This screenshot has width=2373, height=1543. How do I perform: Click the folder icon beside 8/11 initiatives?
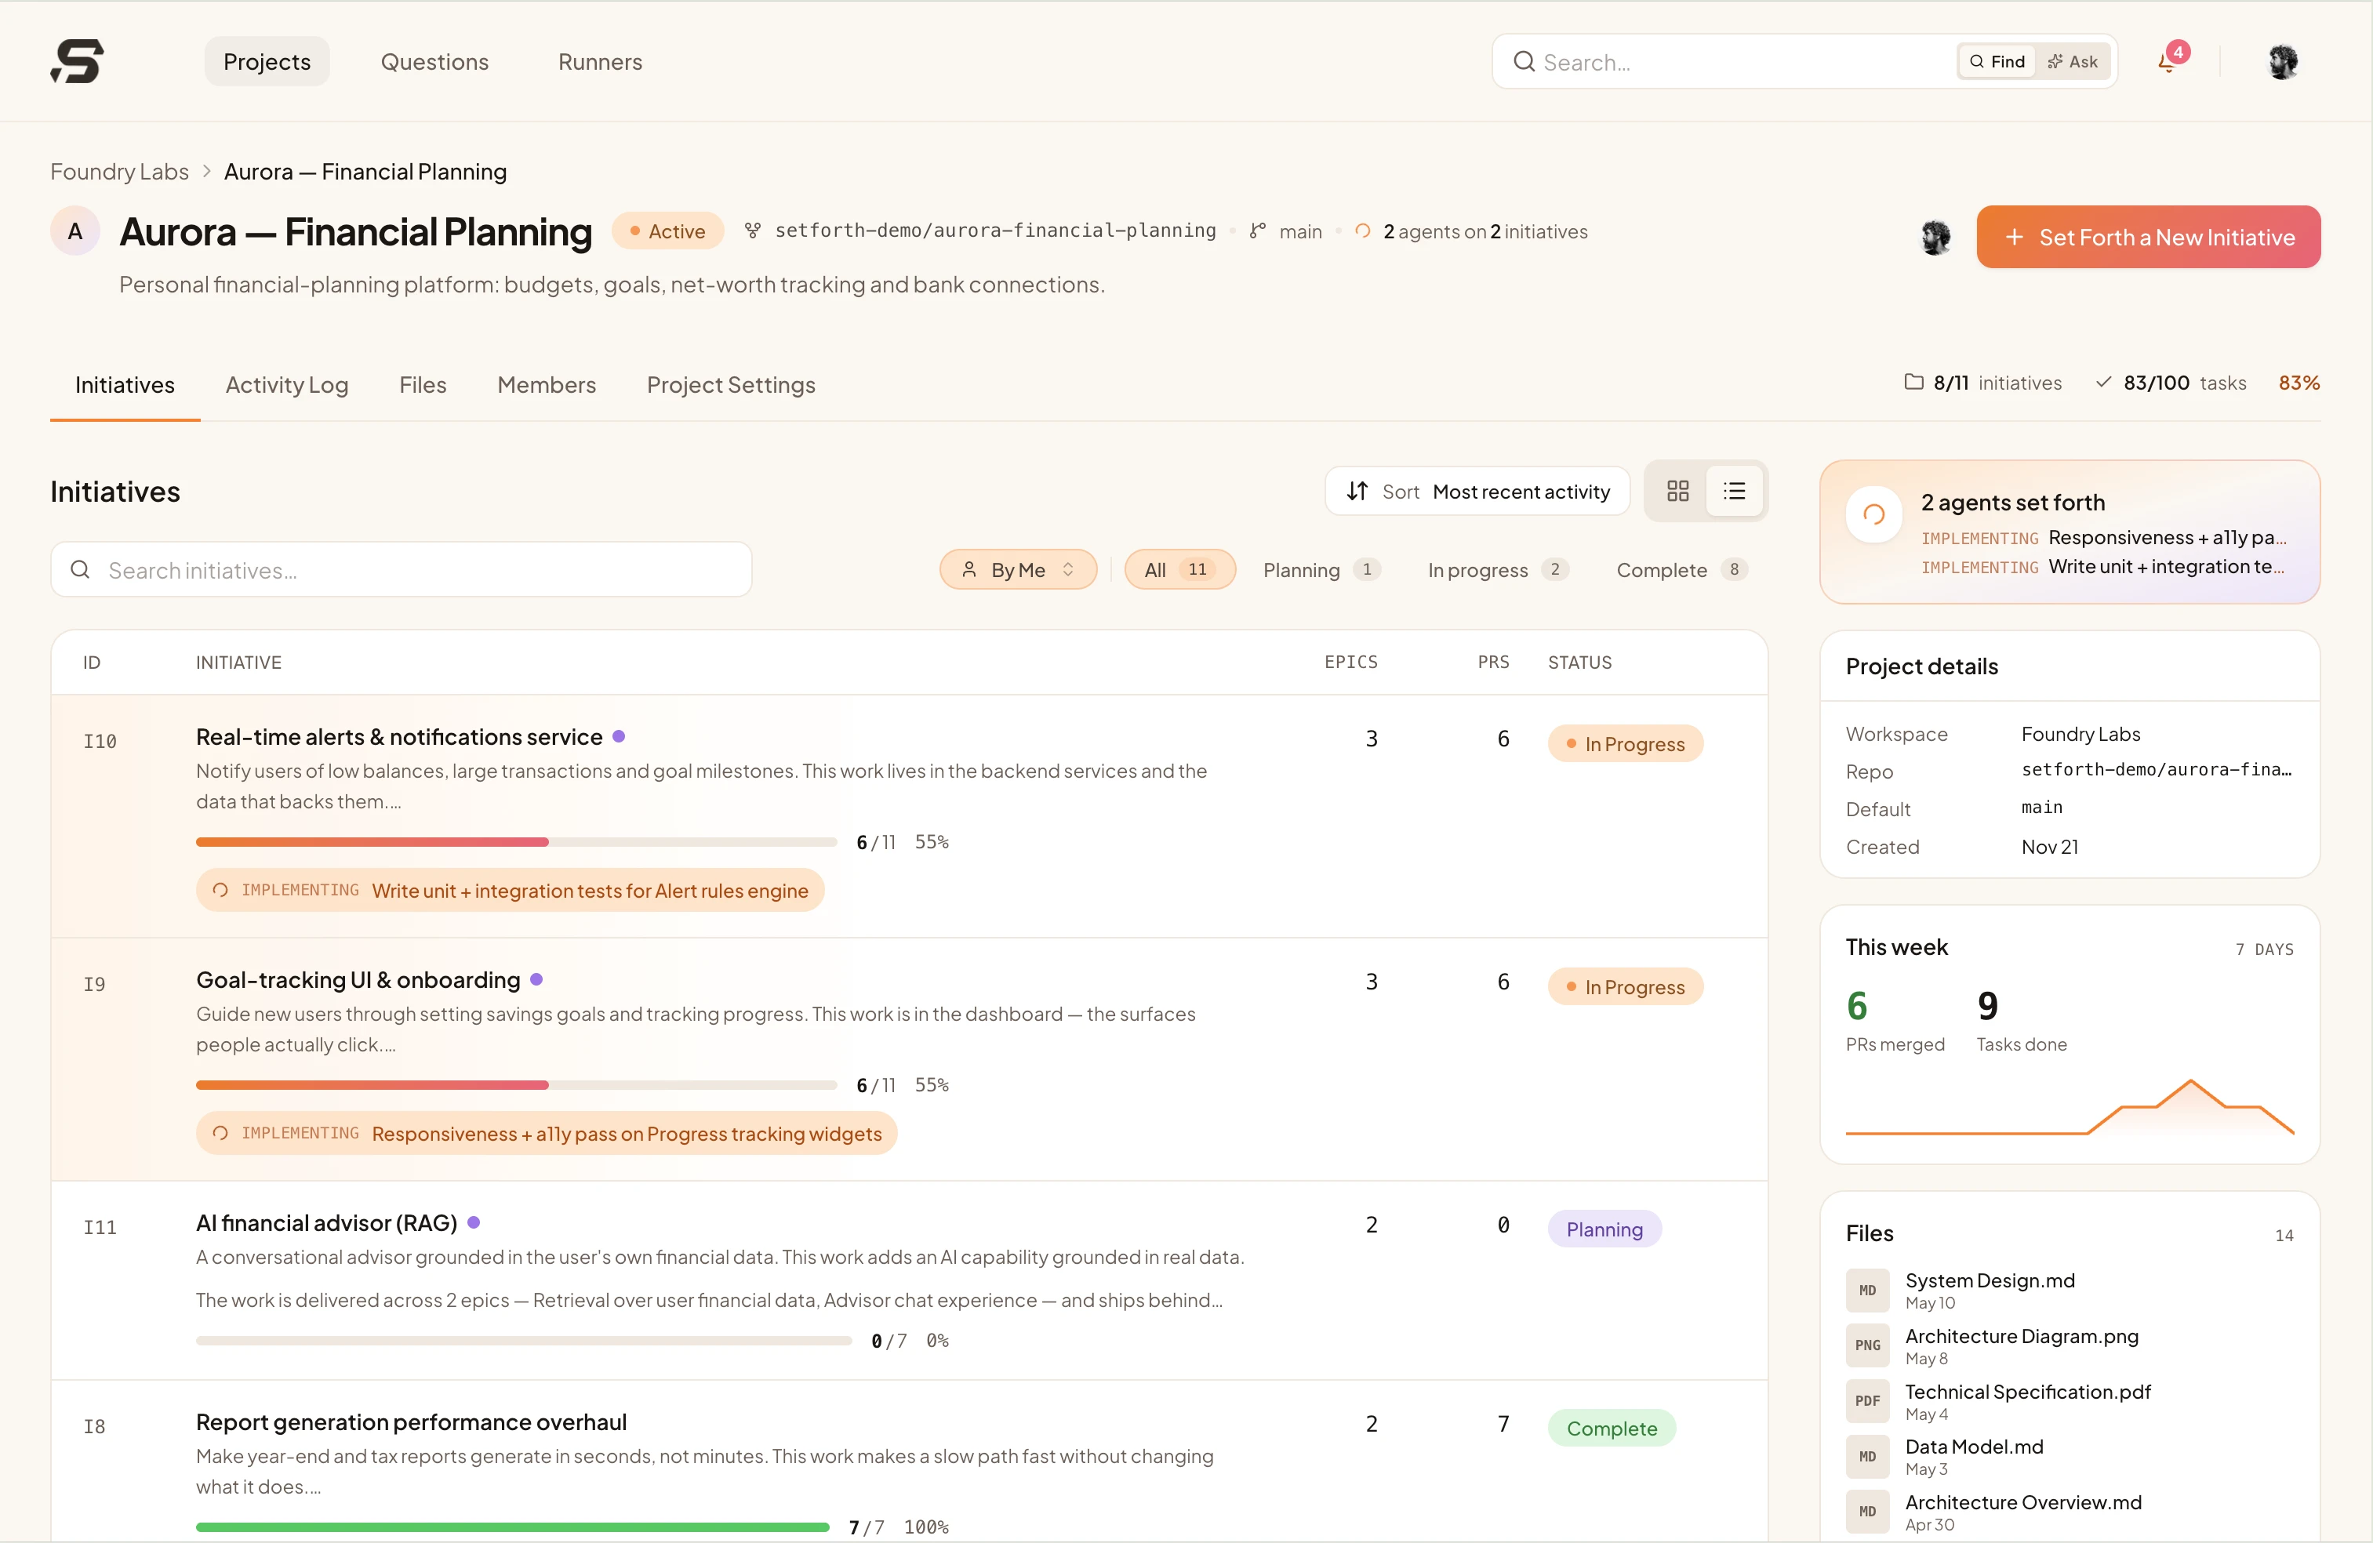1913,382
